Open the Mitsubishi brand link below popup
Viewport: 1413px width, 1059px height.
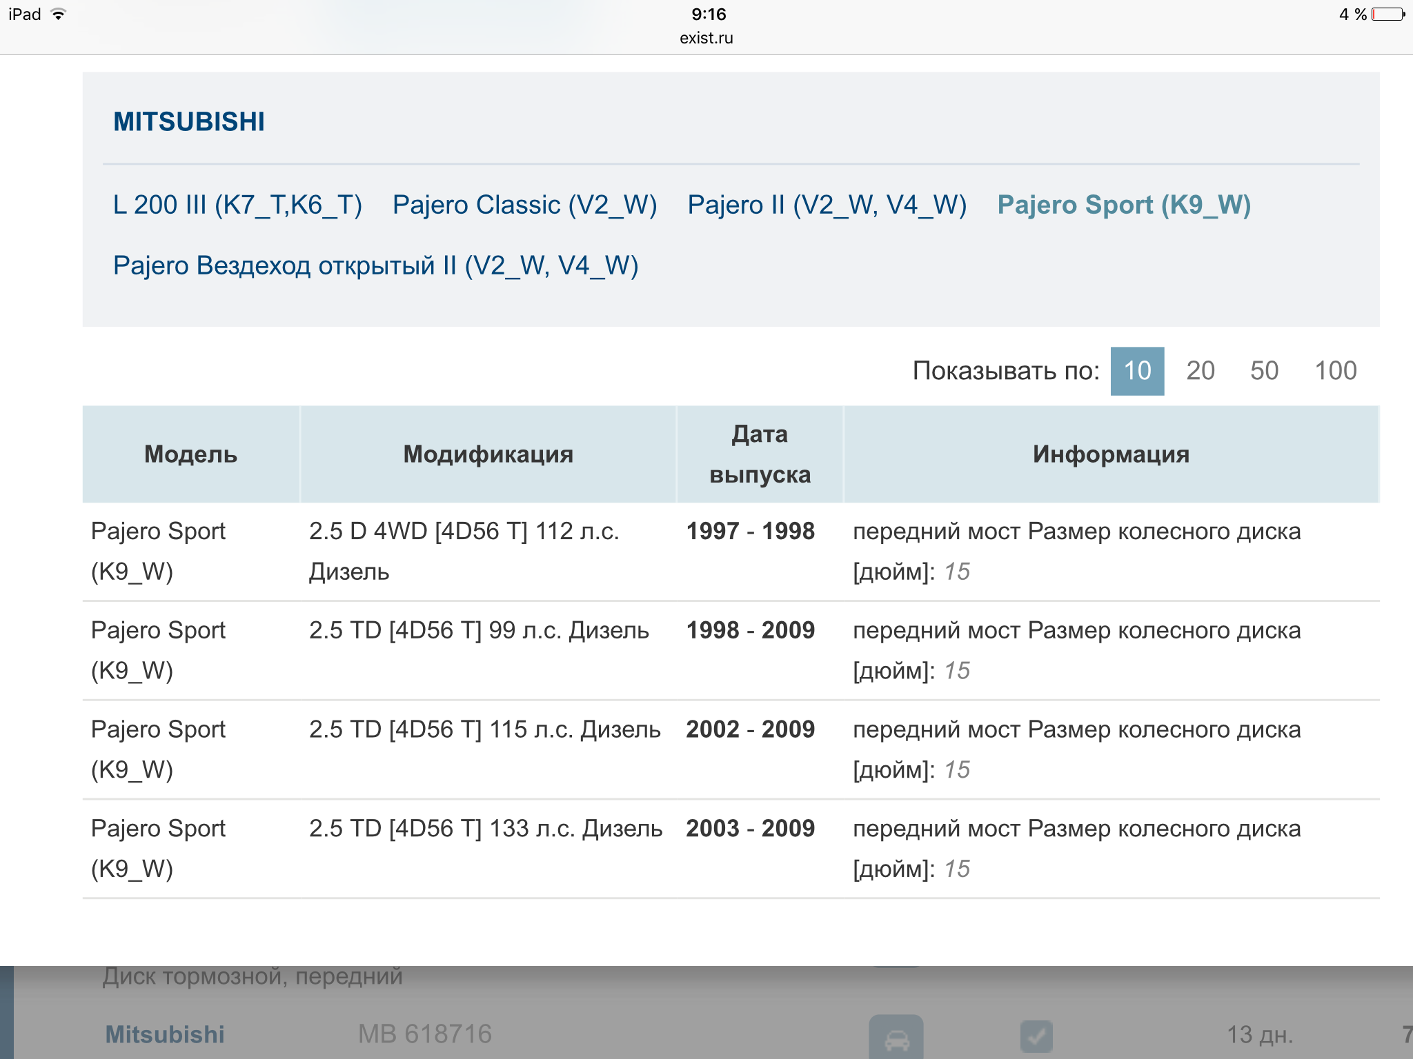coord(165,1035)
